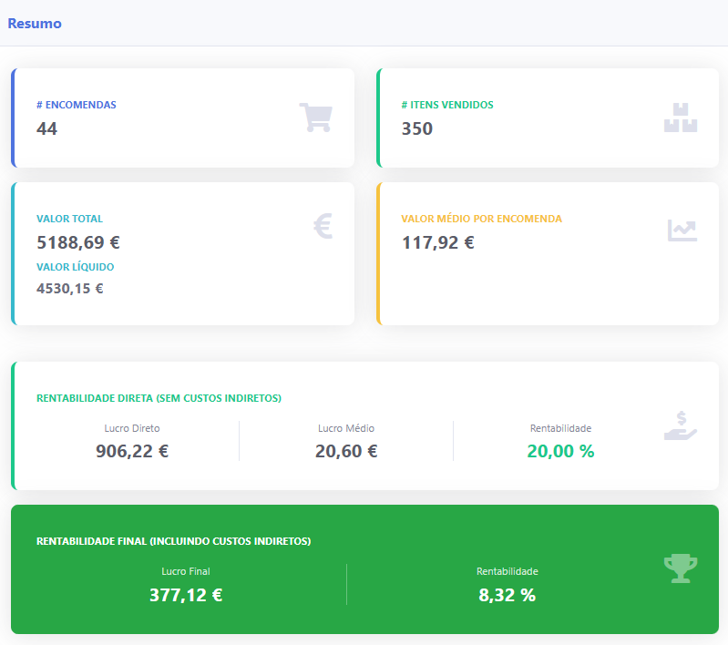Click the line chart icon in Valor Médio card
Viewport: 728px width, 645px height.
pos(682,230)
